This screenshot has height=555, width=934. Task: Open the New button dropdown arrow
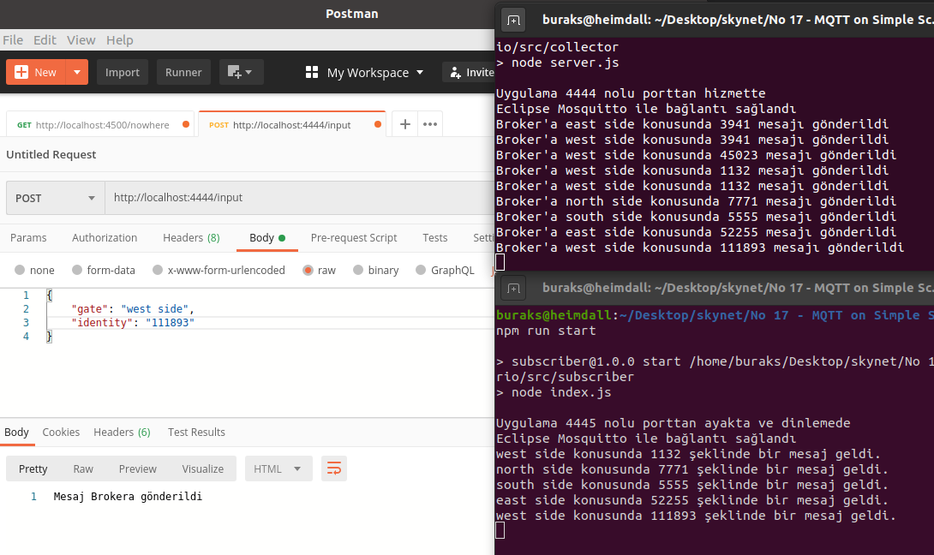click(x=77, y=72)
